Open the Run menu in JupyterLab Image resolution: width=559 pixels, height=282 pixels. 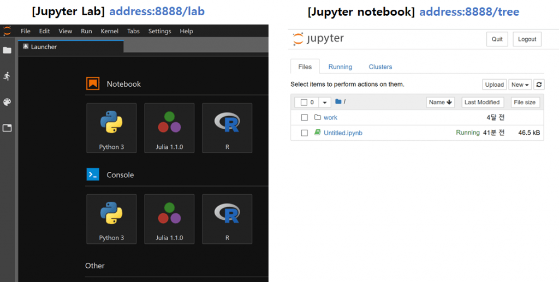[x=87, y=31]
